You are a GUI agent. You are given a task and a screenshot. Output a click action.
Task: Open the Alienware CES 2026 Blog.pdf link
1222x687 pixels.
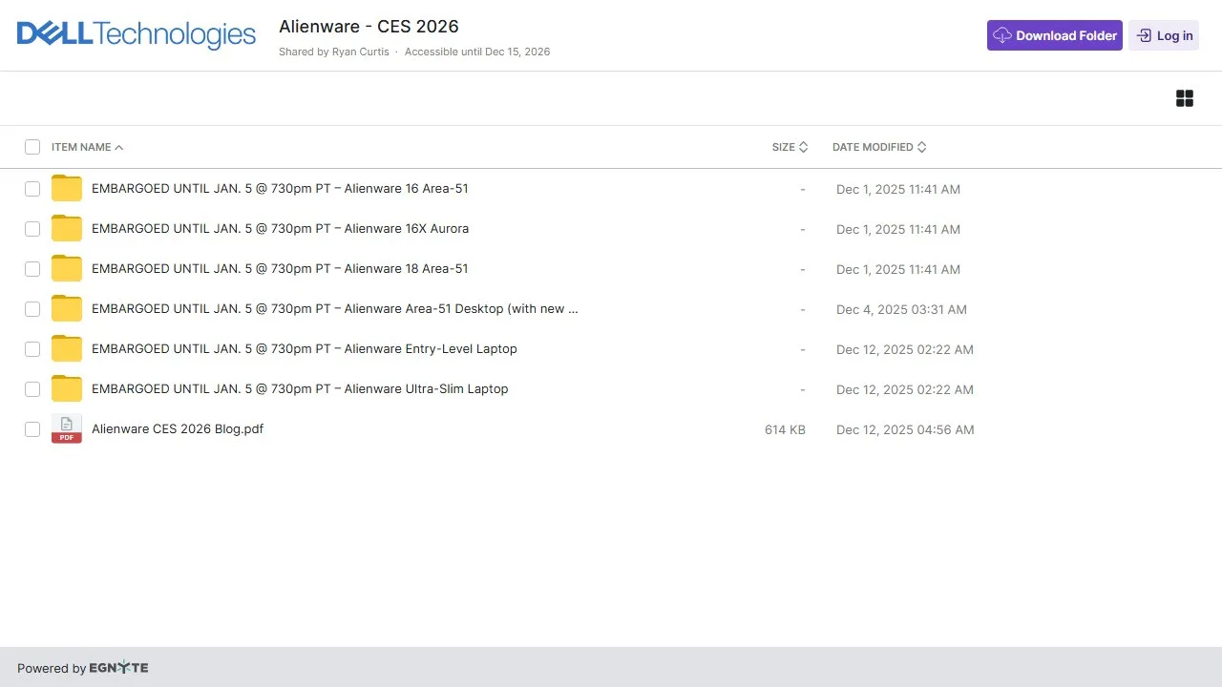pos(178,429)
